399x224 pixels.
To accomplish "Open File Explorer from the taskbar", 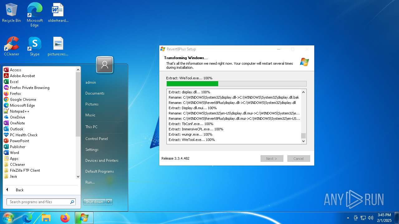I will point(46,218).
